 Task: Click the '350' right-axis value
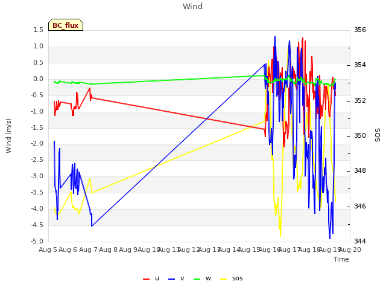(360, 135)
